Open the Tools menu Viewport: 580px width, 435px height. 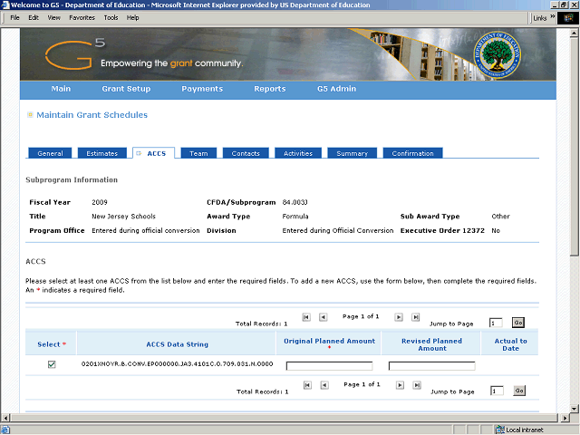pyautogui.click(x=111, y=17)
